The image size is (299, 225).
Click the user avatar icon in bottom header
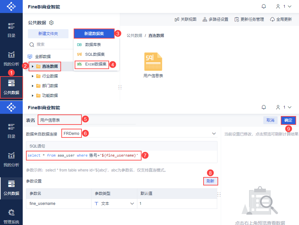pos(278,107)
